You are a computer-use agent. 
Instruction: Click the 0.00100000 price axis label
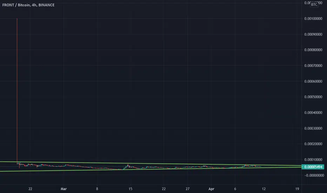point(313,19)
